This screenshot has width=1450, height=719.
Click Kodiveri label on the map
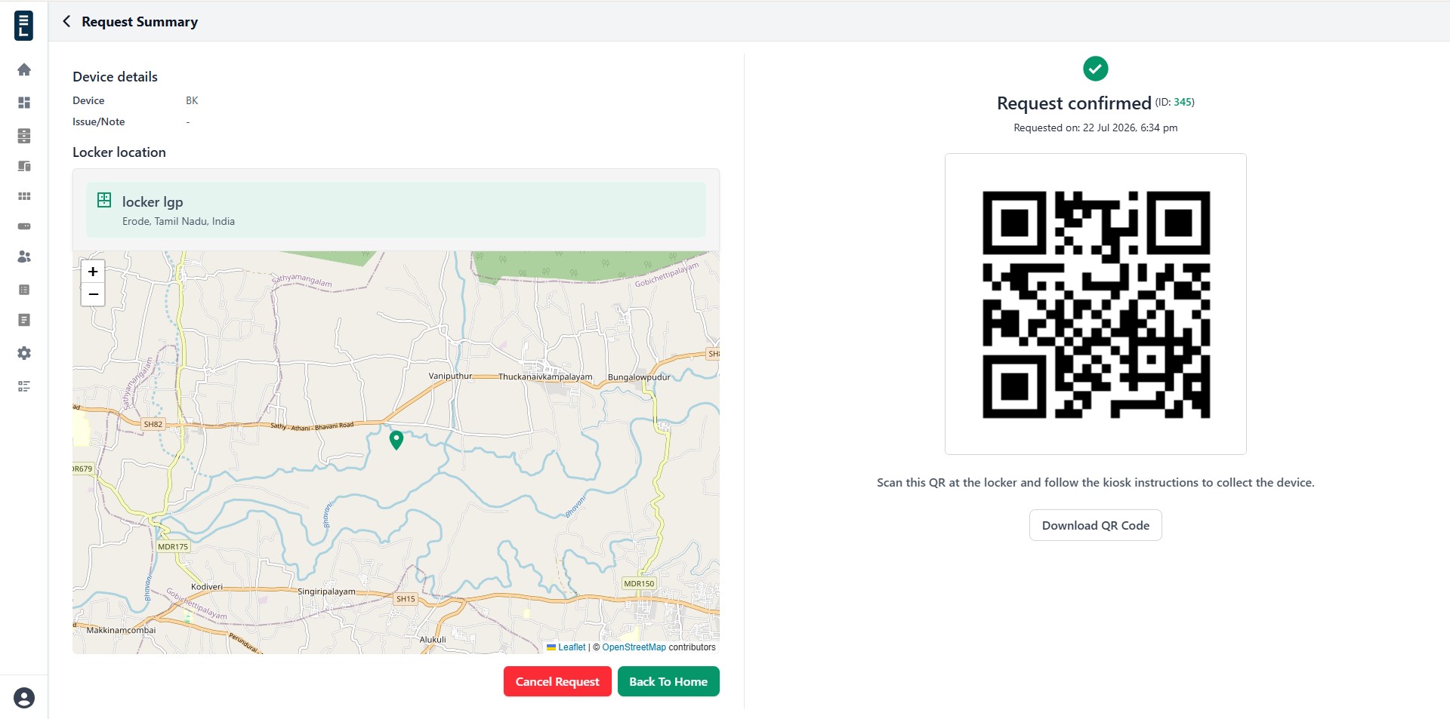207,586
